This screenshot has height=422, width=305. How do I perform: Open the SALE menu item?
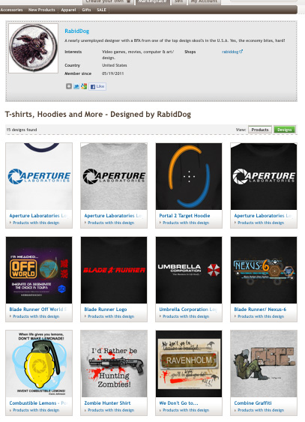[101, 10]
